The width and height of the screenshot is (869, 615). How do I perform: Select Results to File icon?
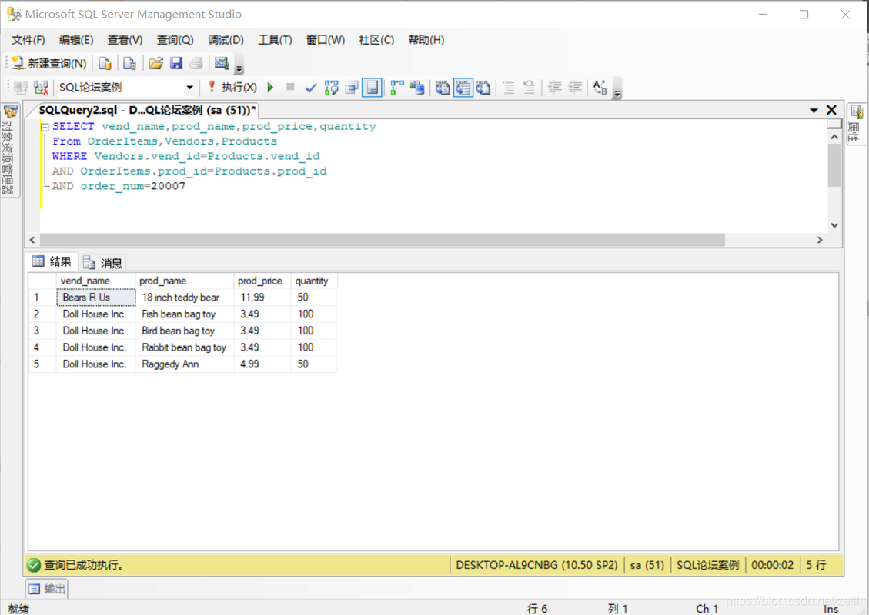point(483,88)
